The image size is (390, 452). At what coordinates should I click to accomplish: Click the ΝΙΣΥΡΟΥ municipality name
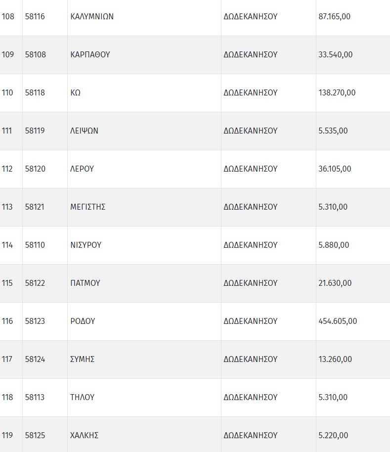[86, 245]
